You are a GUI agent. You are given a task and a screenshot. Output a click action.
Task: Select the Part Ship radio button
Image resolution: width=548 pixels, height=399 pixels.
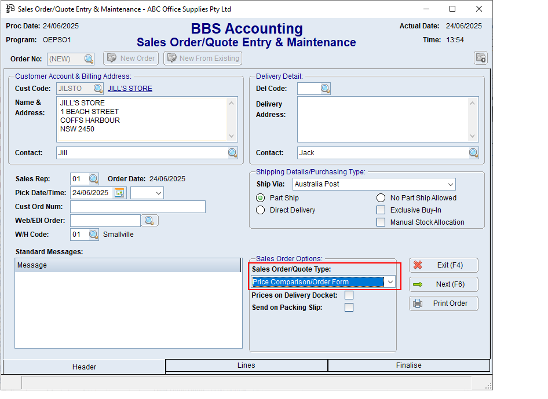[x=260, y=197]
